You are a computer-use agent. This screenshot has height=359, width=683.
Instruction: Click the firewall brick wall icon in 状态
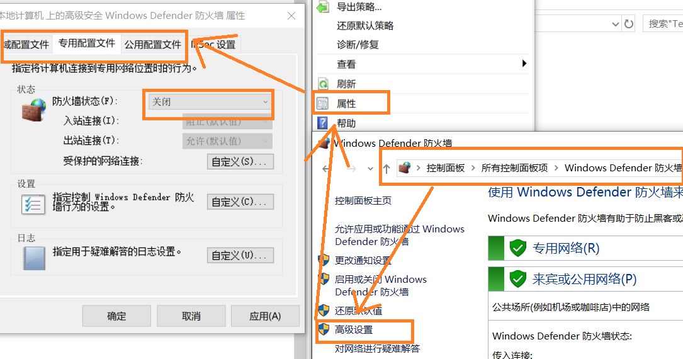tap(33, 110)
